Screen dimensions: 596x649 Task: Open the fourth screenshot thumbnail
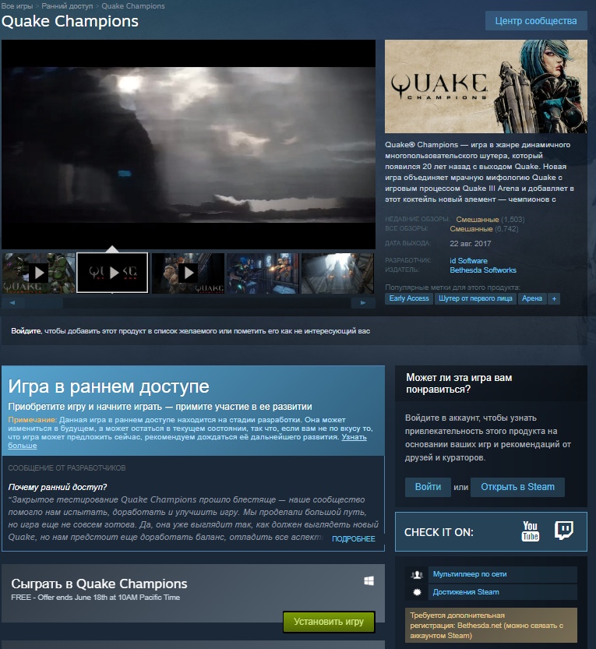coord(263,273)
